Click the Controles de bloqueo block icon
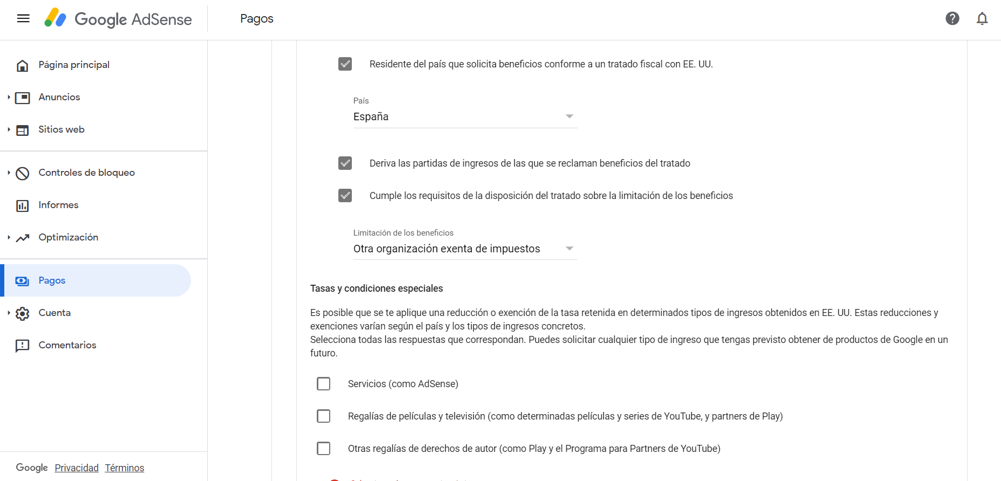 (22, 173)
